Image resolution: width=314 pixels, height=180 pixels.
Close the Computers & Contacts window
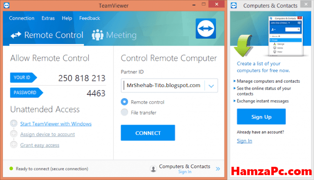pos(306,4)
